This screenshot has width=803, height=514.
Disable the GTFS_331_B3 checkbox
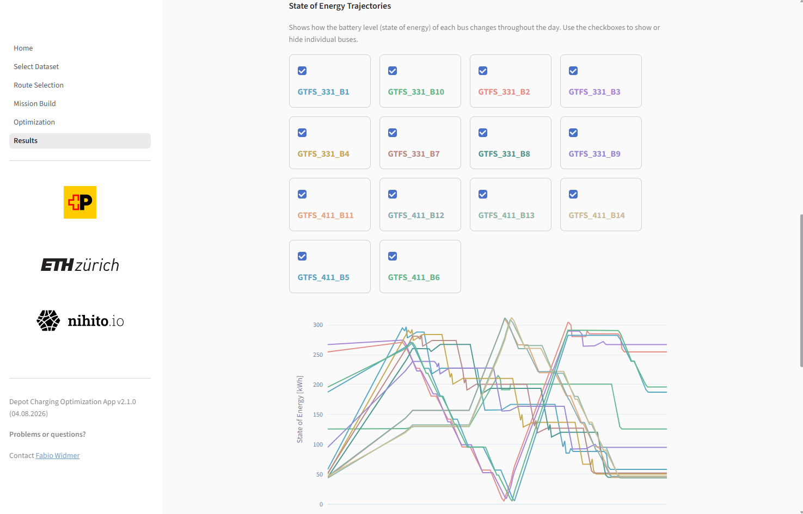tap(573, 71)
